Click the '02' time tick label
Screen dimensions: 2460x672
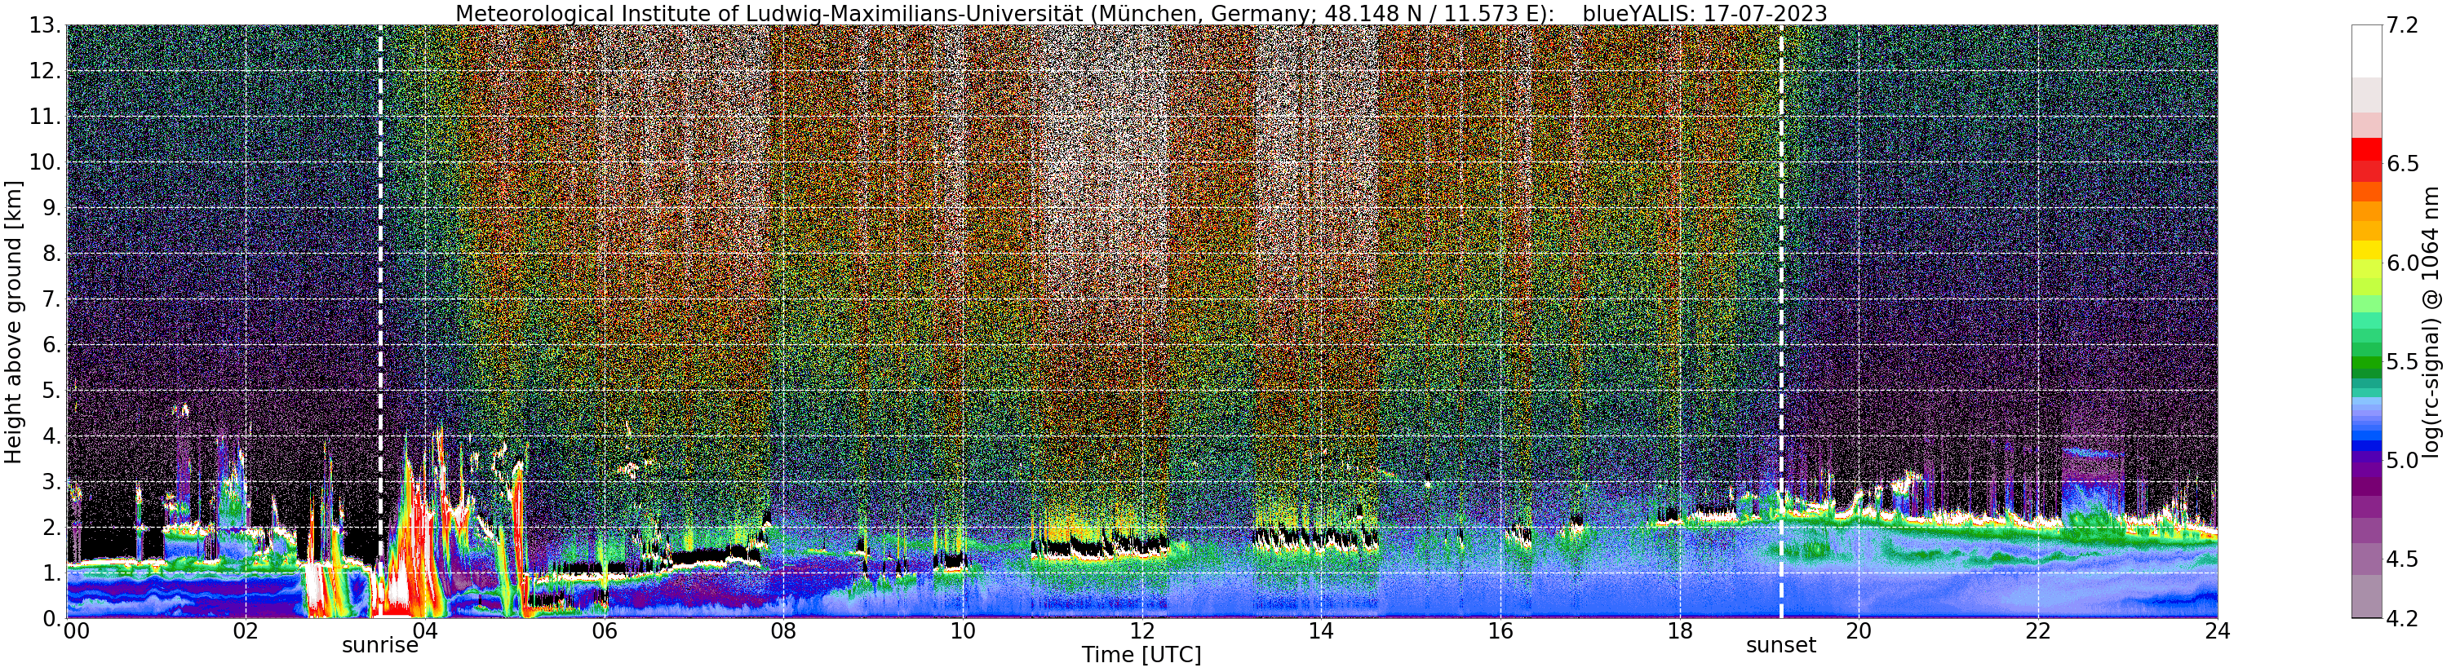click(x=246, y=631)
